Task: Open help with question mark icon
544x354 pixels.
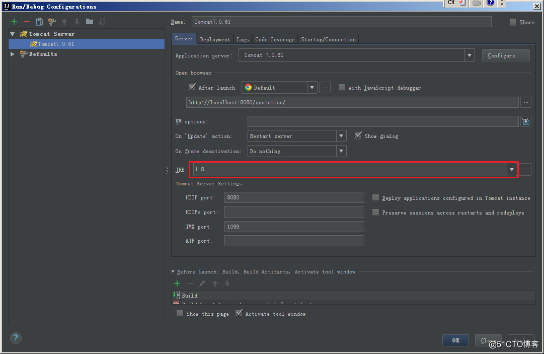Action: tap(16, 338)
